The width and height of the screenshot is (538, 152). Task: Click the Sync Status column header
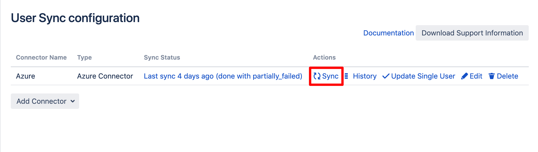(162, 58)
